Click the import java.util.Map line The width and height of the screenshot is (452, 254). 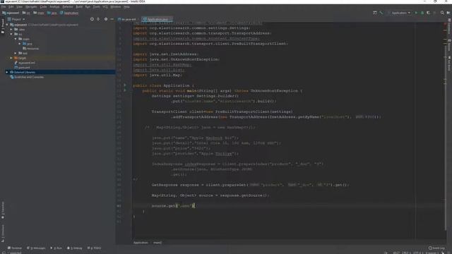157,75
